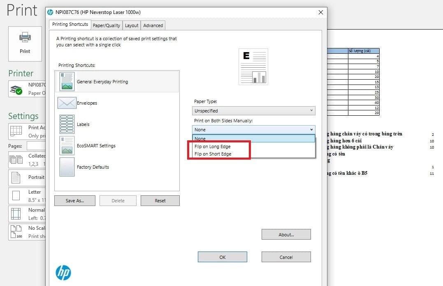Viewport: 443px width, 286px height.
Task: Select Flip on Short Edge option
Action: pos(213,154)
